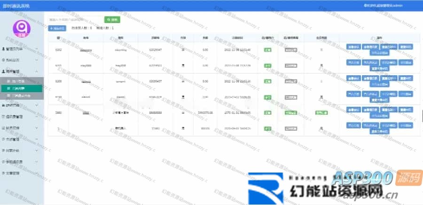The image size is (423, 205).
Task: Expand the second sidebar menu with gear icon
Action: point(21,60)
